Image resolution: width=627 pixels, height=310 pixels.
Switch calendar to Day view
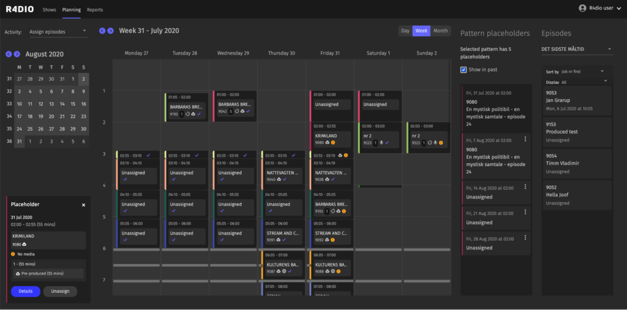pyautogui.click(x=405, y=31)
